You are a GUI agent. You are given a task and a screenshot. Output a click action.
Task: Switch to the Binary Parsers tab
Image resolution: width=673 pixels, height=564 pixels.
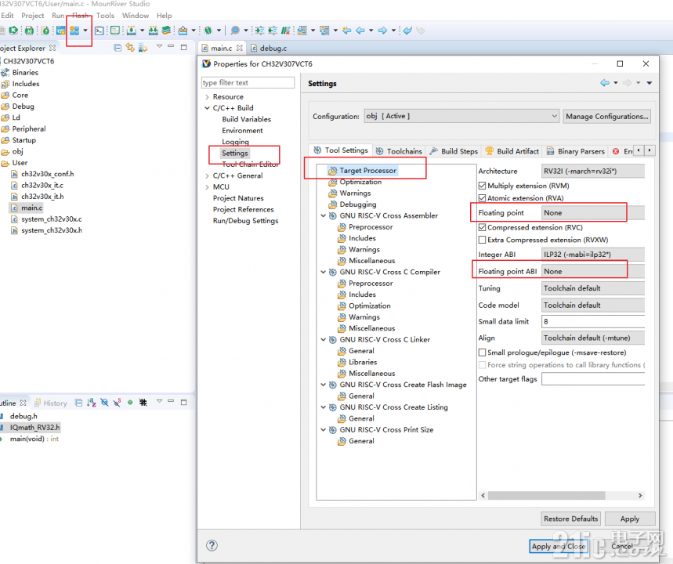tap(576, 151)
